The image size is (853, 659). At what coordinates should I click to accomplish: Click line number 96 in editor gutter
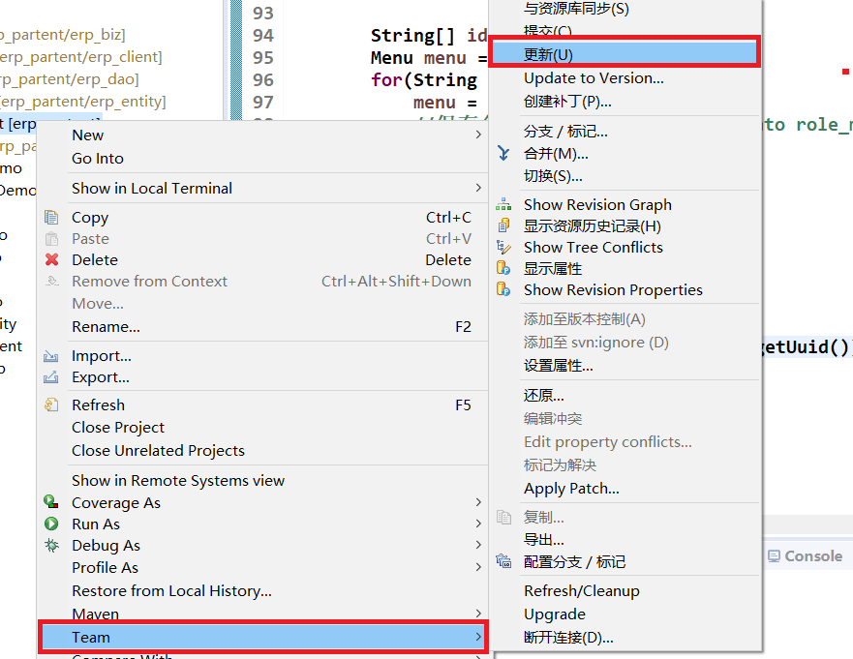point(262,80)
